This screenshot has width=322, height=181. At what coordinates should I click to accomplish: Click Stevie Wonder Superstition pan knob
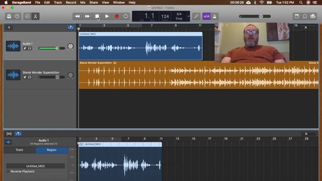(70, 75)
